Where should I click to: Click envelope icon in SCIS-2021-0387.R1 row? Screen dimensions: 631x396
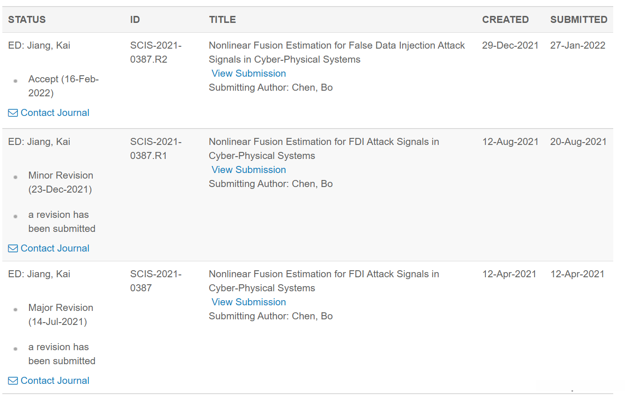pos(13,249)
